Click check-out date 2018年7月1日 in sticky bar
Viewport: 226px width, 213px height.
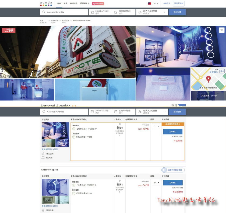[x=124, y=112]
